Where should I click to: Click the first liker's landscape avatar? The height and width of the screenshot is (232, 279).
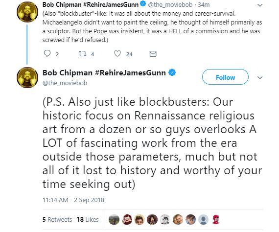coord(114,219)
